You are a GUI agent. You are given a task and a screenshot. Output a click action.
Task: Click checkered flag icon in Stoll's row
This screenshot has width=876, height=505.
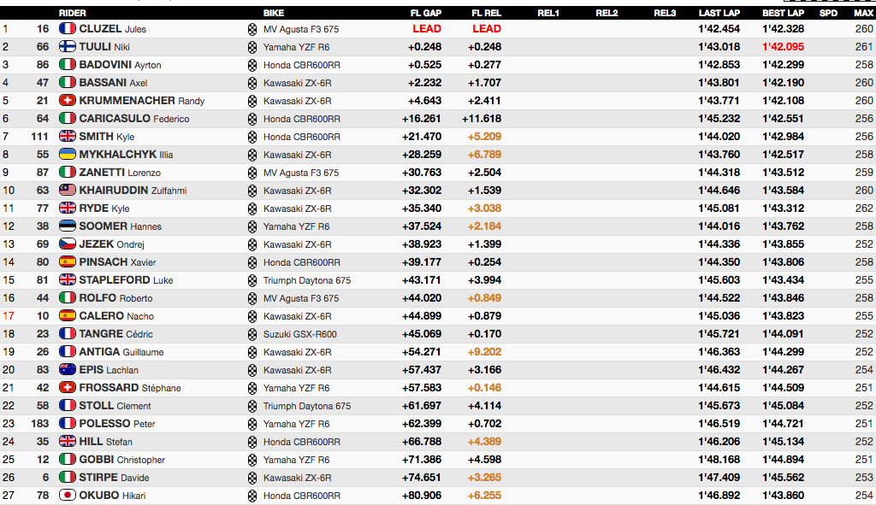click(x=252, y=406)
